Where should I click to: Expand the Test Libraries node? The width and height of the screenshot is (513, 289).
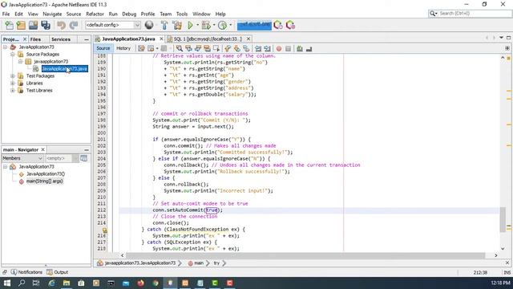click(13, 91)
